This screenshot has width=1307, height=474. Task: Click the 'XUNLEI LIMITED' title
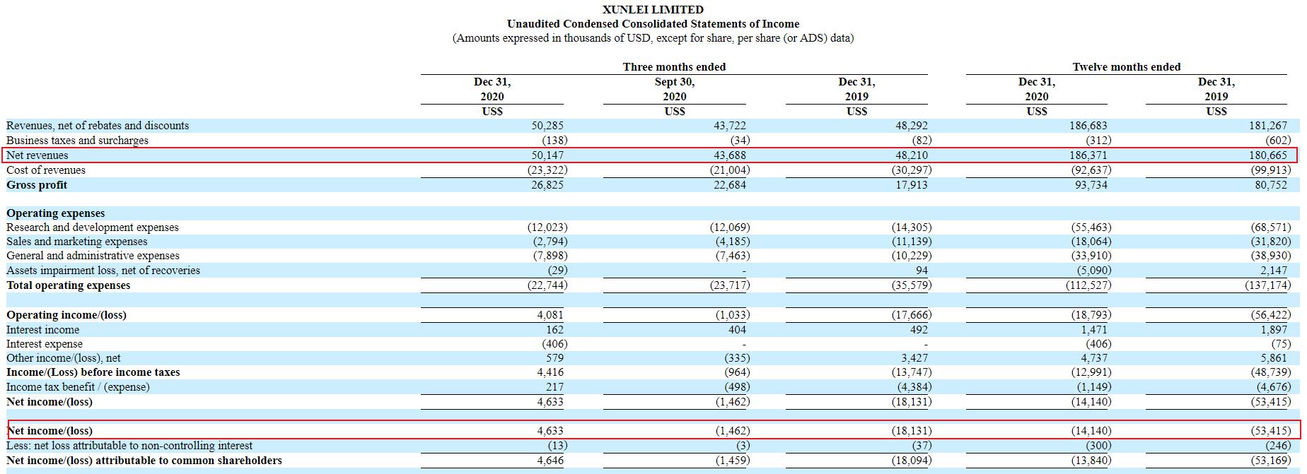pyautogui.click(x=653, y=10)
